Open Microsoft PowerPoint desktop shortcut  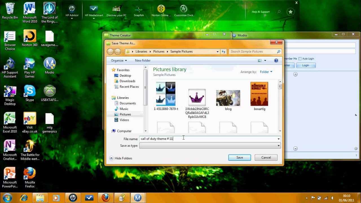pos(10,178)
